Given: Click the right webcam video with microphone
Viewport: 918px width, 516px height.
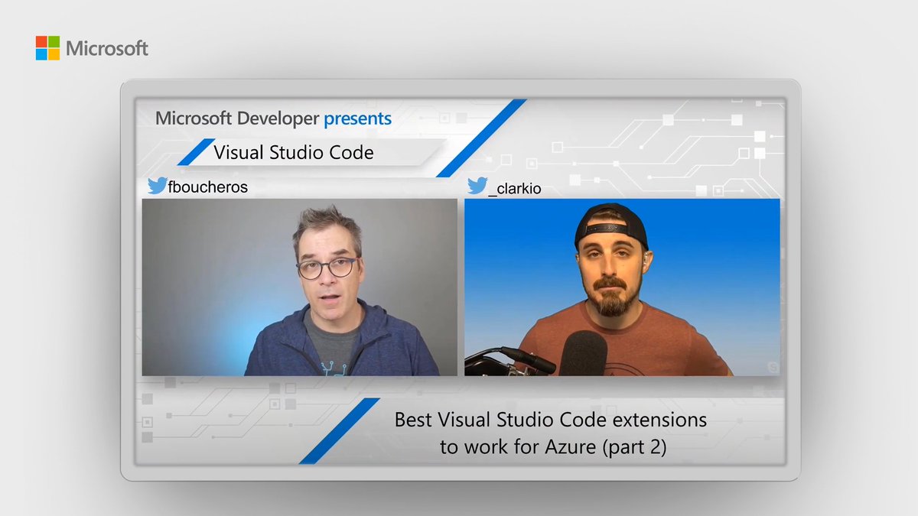Looking at the screenshot, I should [622, 287].
